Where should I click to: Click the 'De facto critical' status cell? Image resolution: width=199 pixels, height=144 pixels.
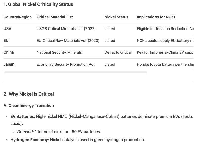118,52
